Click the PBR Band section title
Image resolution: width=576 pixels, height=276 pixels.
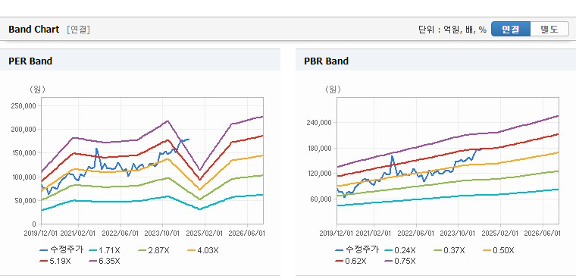coord(326,61)
